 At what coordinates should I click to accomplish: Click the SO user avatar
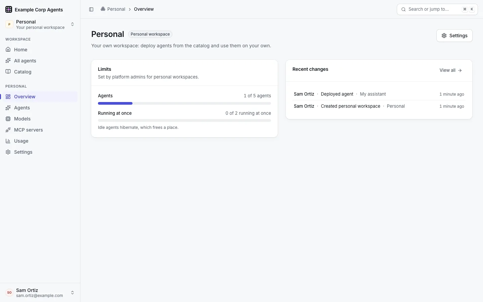pos(9,293)
